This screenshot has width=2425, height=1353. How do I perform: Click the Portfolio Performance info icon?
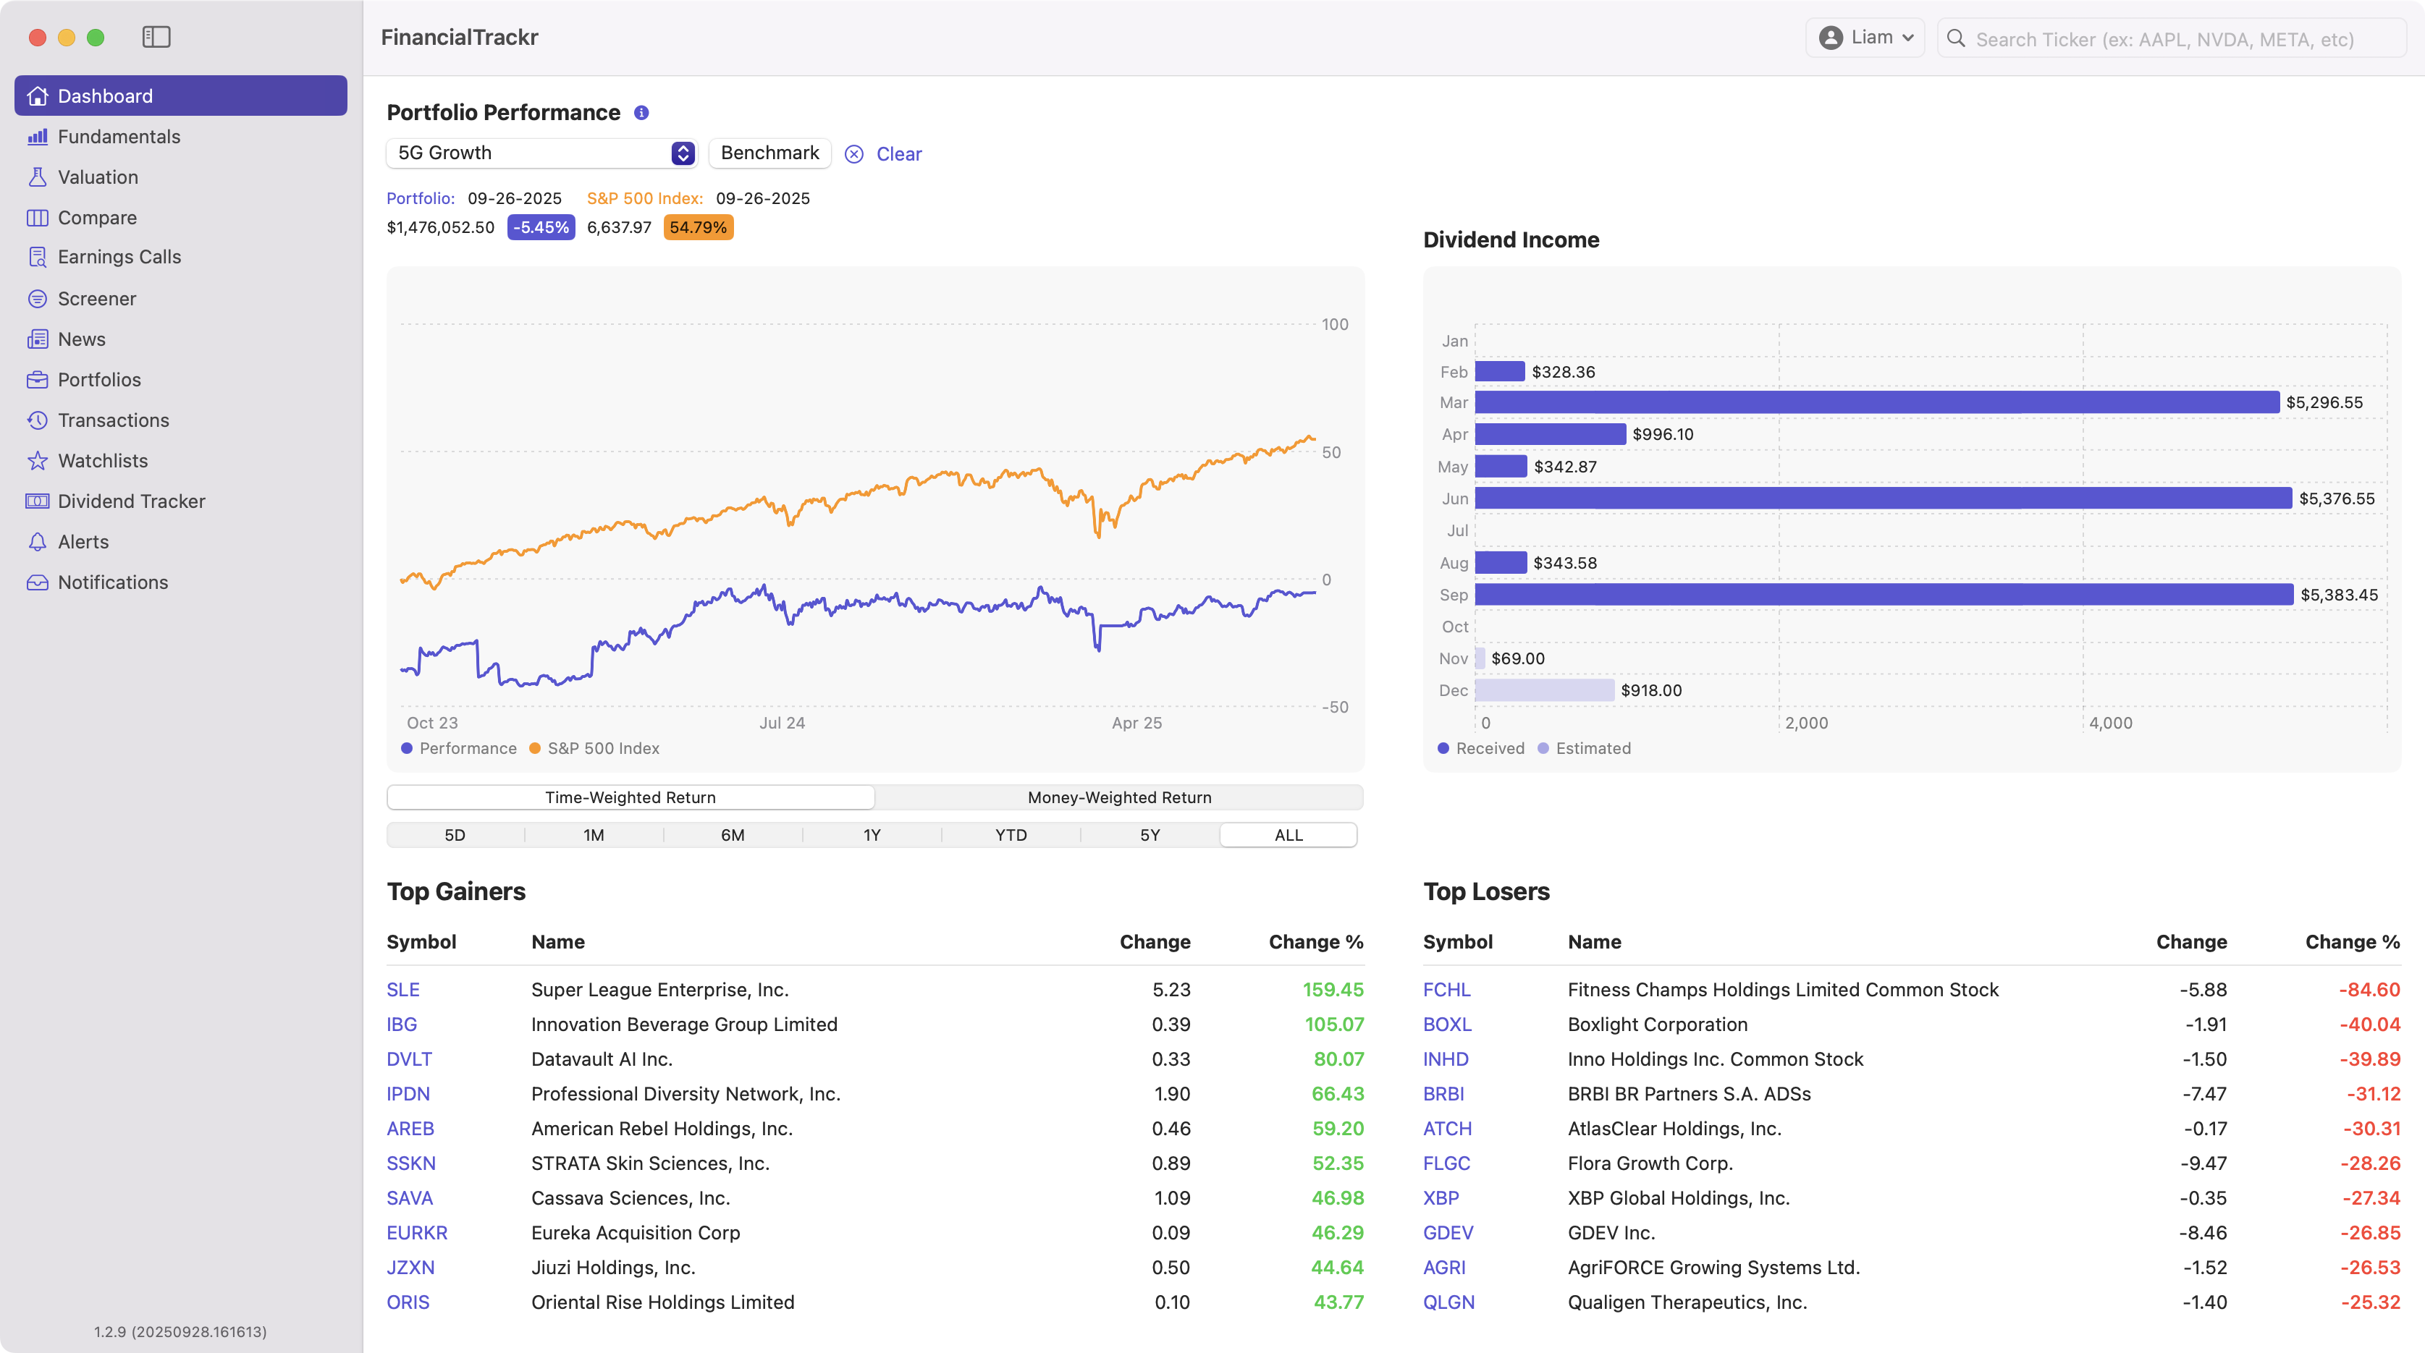(641, 113)
